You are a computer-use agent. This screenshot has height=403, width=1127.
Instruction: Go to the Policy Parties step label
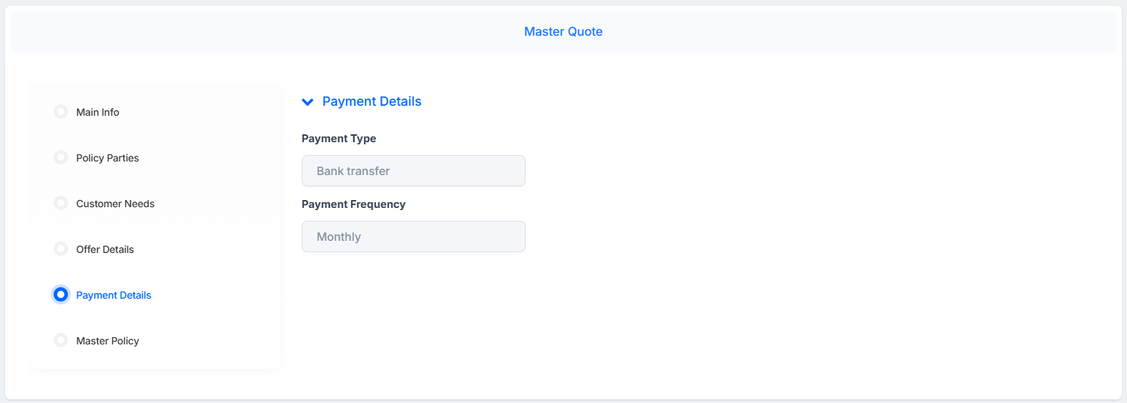click(107, 158)
